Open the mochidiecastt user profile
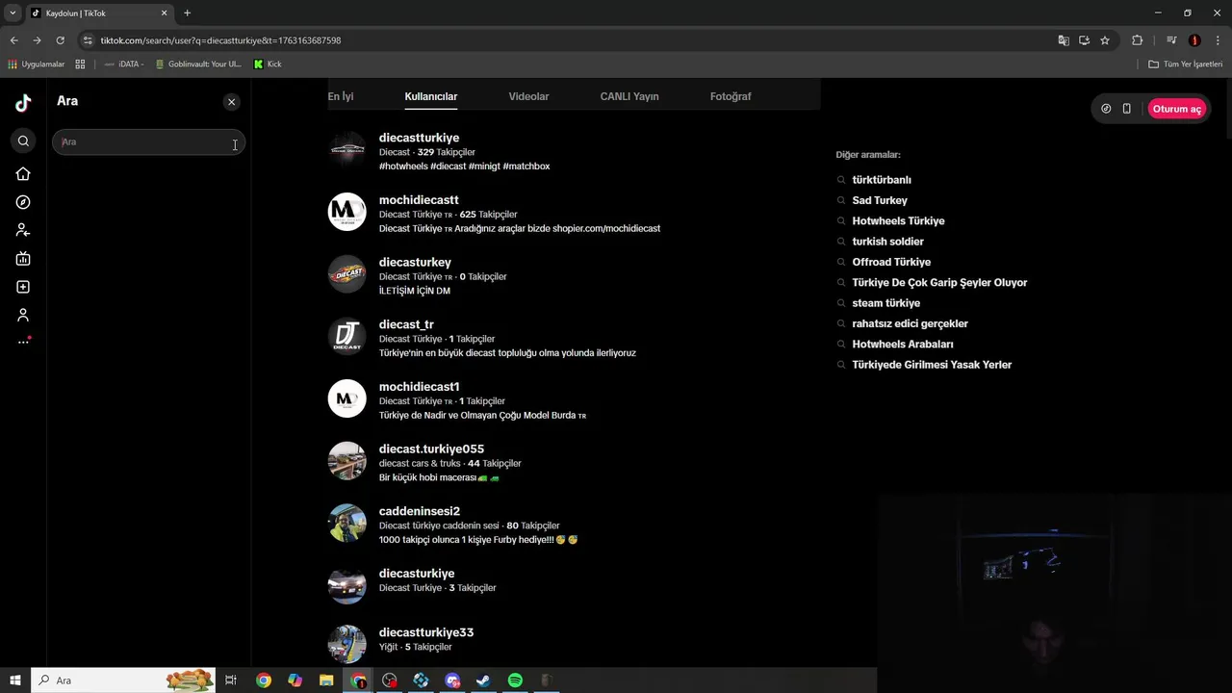 (419, 200)
